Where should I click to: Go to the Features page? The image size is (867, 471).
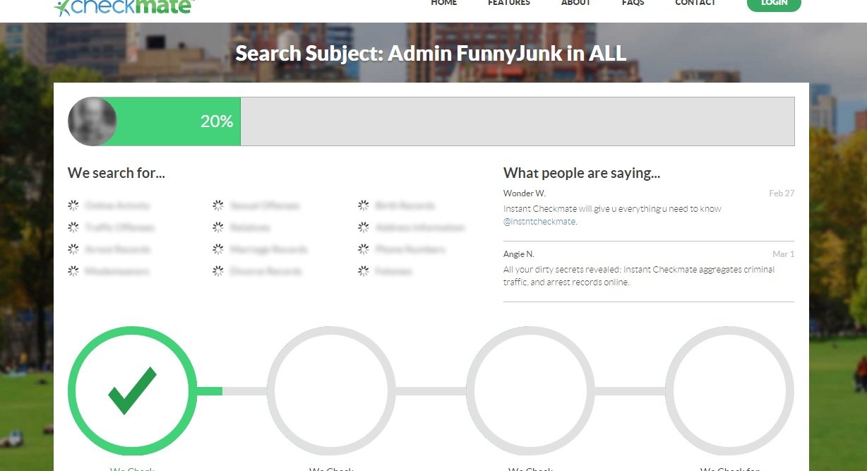[509, 4]
